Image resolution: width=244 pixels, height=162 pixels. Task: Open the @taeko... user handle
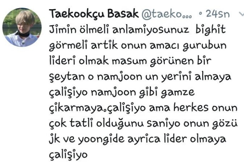[167, 14]
